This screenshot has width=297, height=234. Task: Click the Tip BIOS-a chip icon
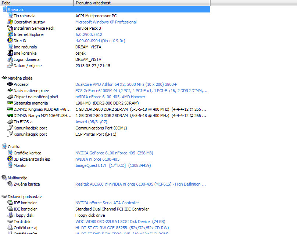pyautogui.click(x=10, y=122)
